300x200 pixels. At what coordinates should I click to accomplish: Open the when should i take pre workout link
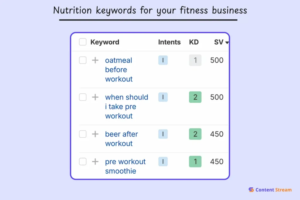(126, 107)
